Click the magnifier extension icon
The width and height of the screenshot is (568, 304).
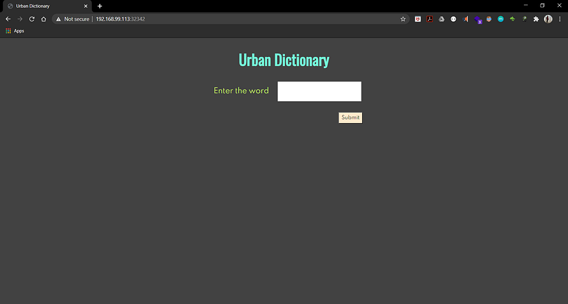pyautogui.click(x=524, y=19)
